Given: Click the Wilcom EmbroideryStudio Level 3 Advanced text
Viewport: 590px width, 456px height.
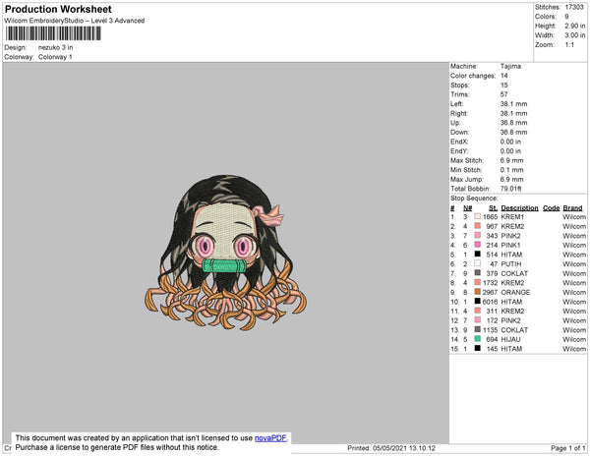Looking at the screenshot, I should coord(75,21).
